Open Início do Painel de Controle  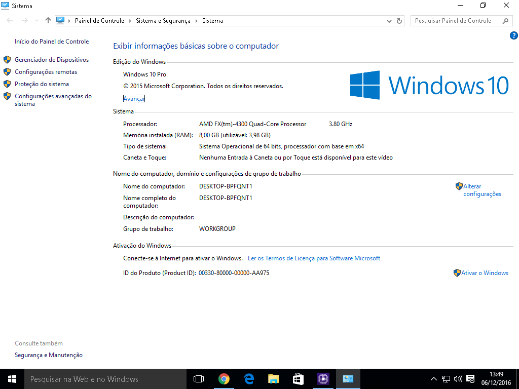point(52,42)
